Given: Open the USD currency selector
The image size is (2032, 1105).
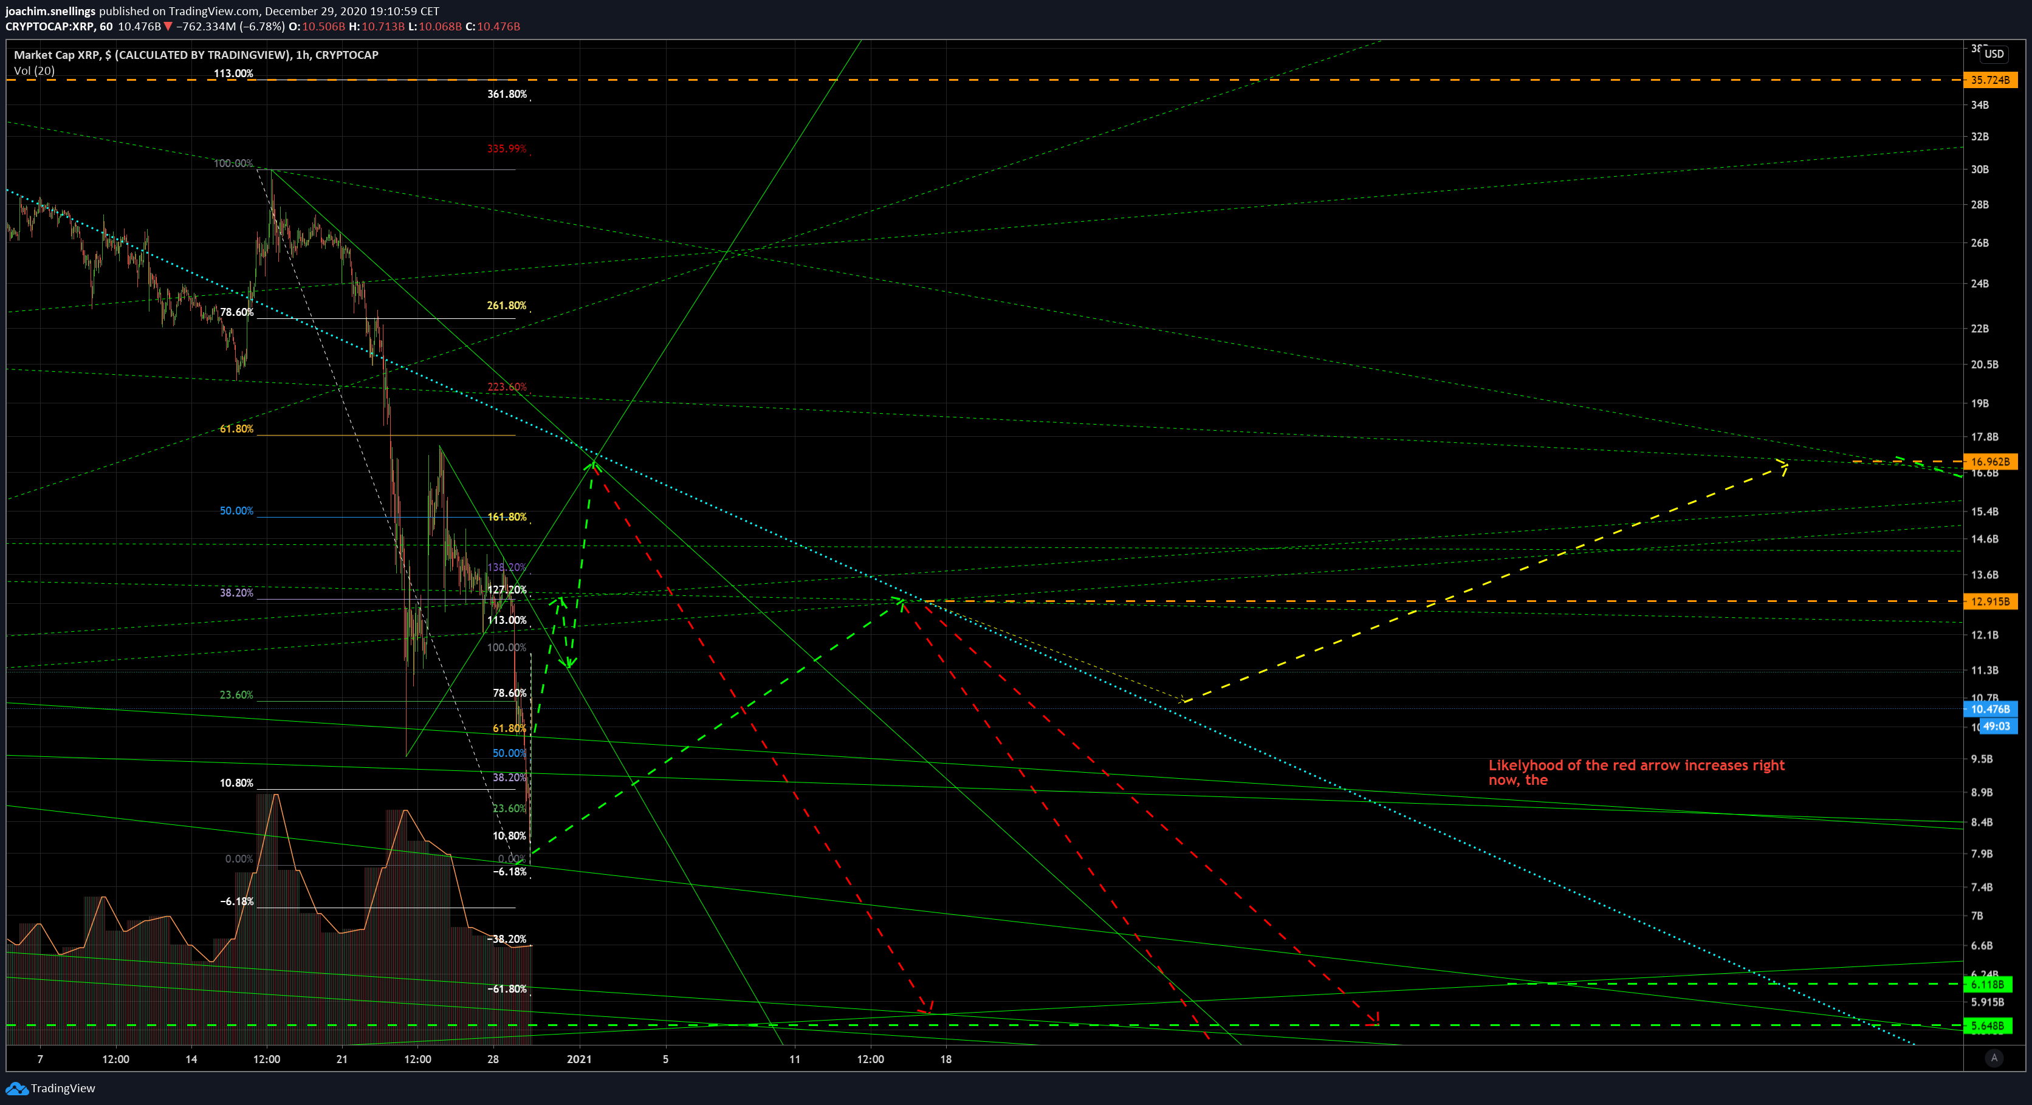Looking at the screenshot, I should (x=1994, y=53).
